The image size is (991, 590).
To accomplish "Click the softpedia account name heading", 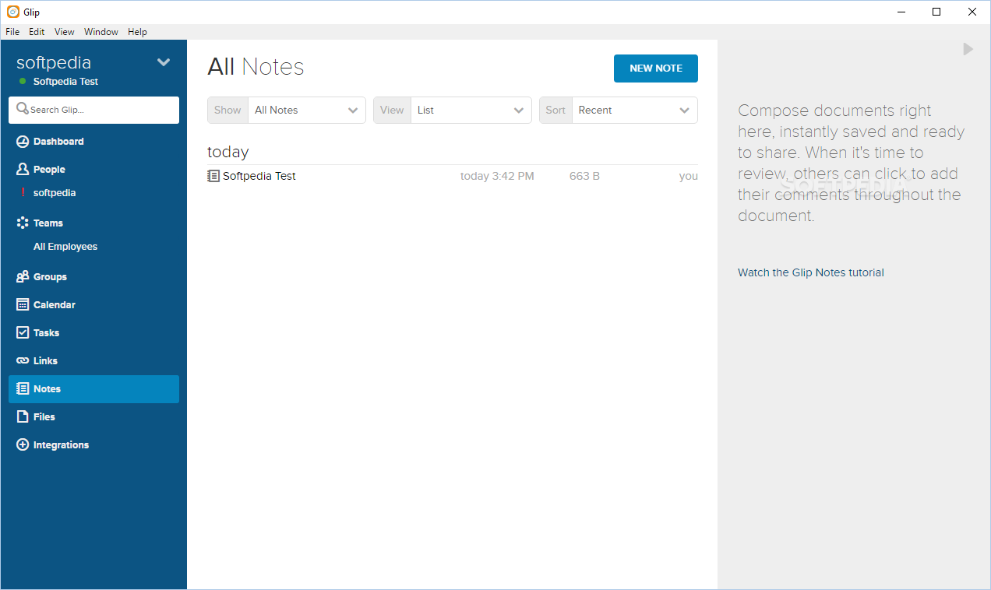I will pos(54,62).
